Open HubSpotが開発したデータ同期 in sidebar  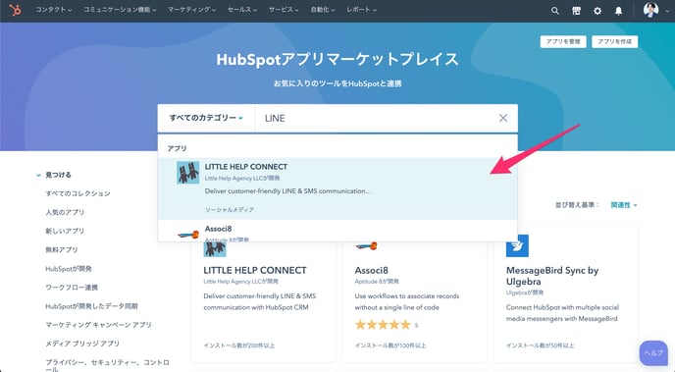click(x=91, y=306)
